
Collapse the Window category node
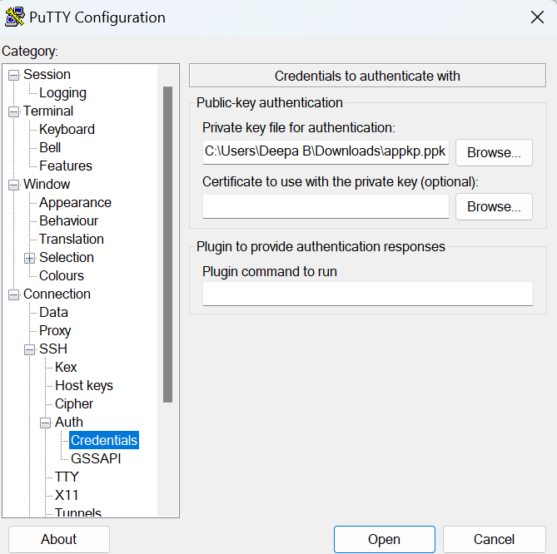pos(13,185)
